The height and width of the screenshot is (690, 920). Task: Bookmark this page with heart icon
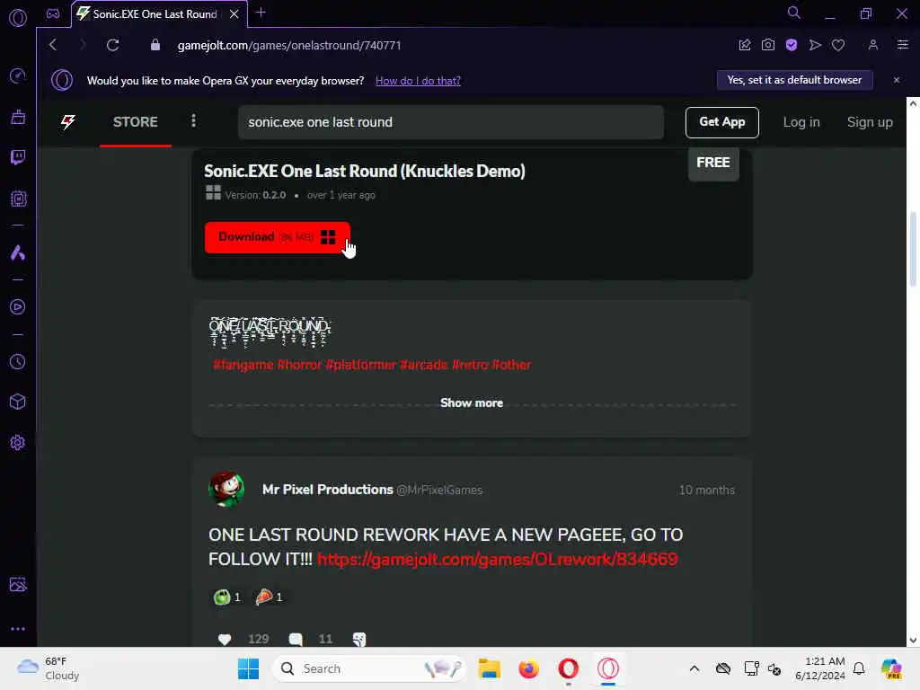(x=838, y=45)
